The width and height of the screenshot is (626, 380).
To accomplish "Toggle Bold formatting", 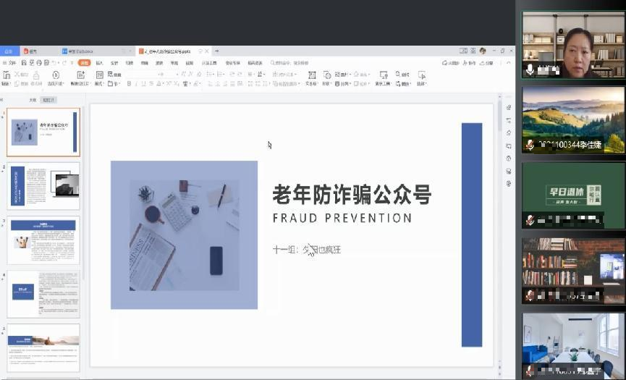I will pos(129,84).
